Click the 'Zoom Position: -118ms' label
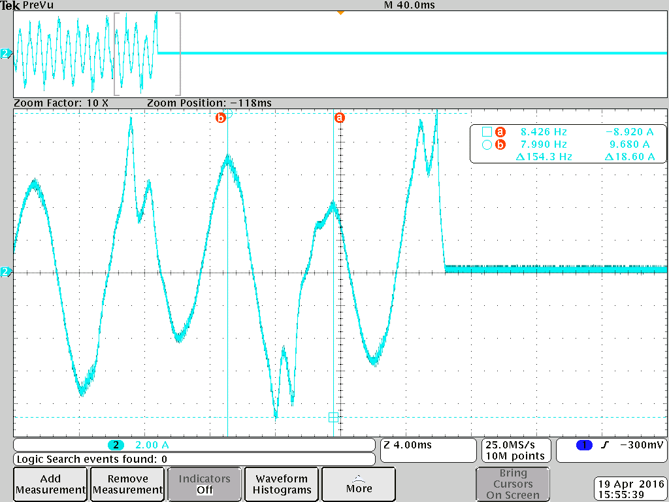The width and height of the screenshot is (669, 502). 209,103
